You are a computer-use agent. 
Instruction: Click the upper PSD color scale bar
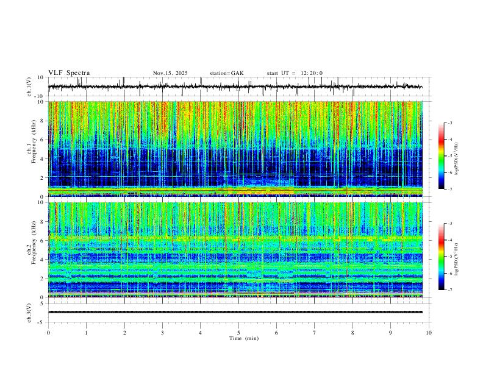441,156
